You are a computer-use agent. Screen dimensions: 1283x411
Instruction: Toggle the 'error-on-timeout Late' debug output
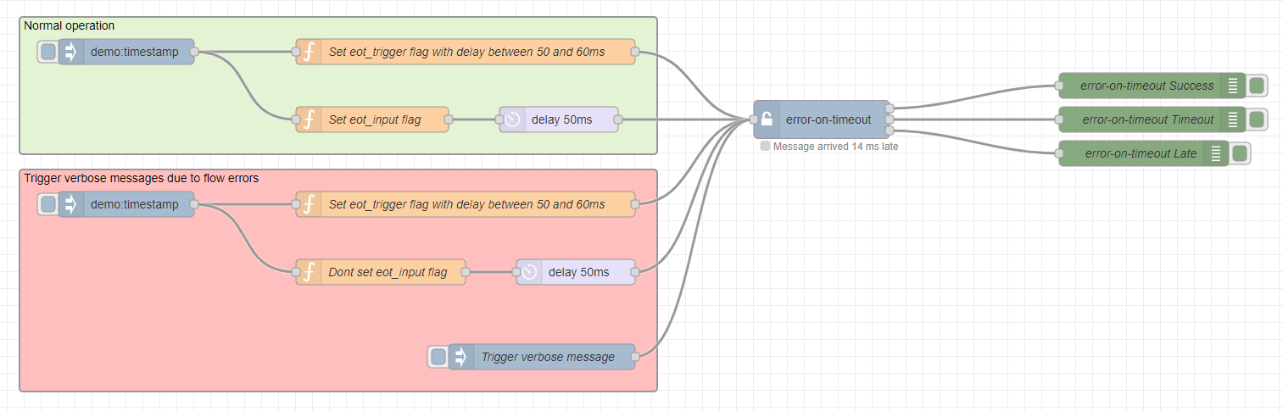point(1240,153)
